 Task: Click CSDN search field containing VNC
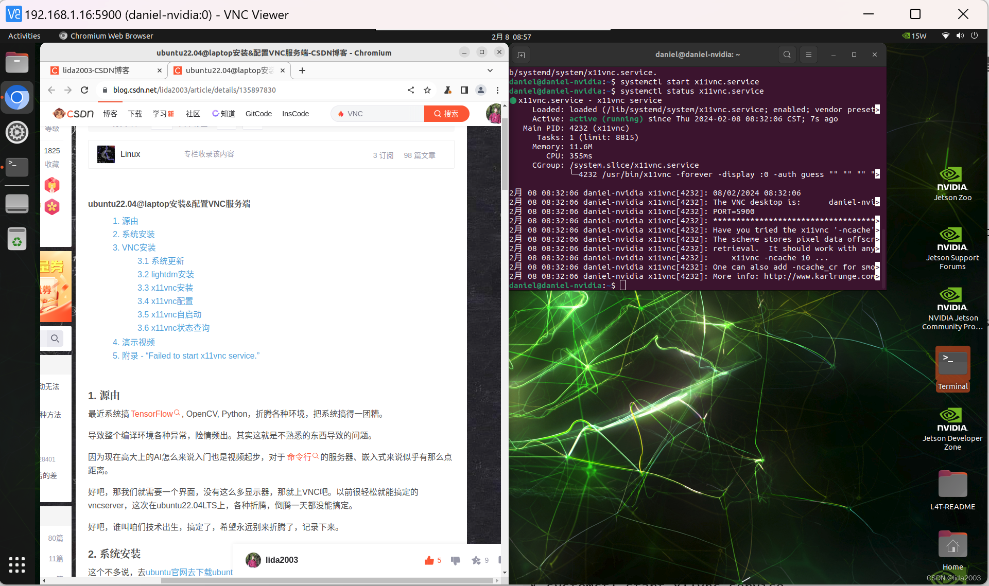pos(381,114)
